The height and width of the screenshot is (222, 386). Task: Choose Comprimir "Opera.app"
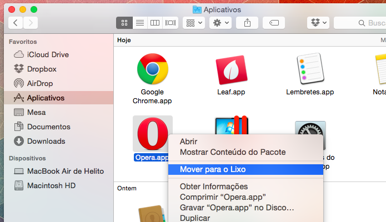point(245,197)
